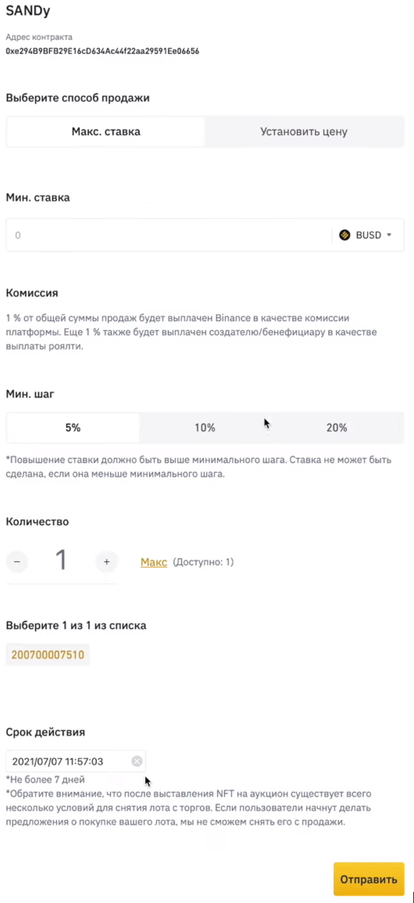Viewport: 414px width, 903px height.
Task: Select the Макс. ставка sale method tab
Action: pyautogui.click(x=106, y=131)
